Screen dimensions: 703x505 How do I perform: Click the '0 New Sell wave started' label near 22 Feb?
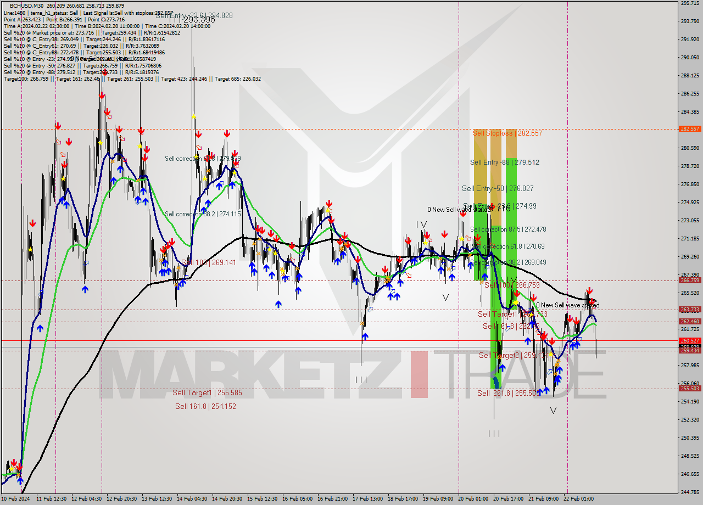click(x=567, y=305)
